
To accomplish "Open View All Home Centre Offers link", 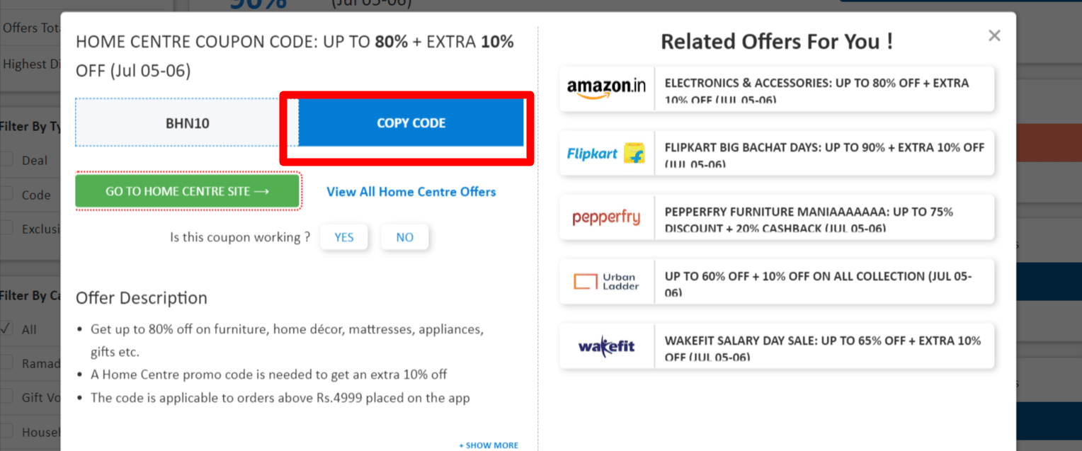I will pyautogui.click(x=411, y=192).
